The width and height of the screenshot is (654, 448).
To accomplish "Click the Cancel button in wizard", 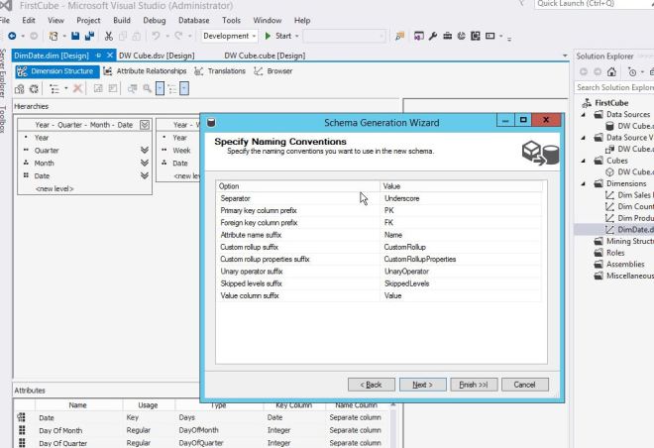I will click(524, 385).
